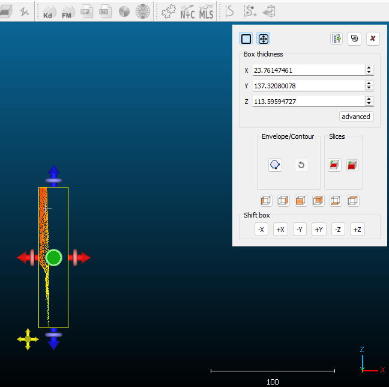
Task: Click the N+C normals toolbar icon
Action: 188,12
